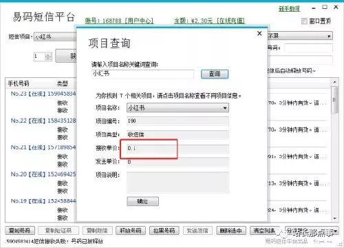The width and height of the screenshot is (344, 248).
Task: Select the No.22 phone number row
Action: (x=43, y=121)
